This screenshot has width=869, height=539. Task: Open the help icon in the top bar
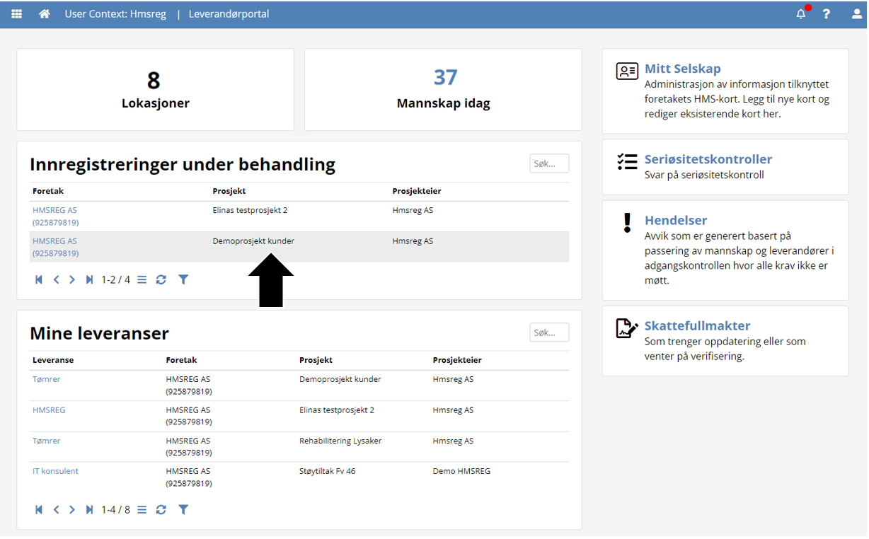(x=826, y=13)
